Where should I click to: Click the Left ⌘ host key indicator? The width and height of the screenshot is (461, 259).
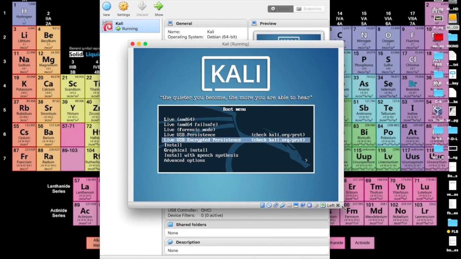(x=334, y=205)
